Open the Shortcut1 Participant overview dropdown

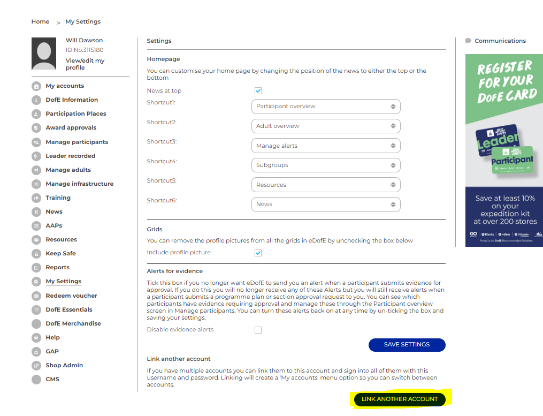tap(325, 107)
